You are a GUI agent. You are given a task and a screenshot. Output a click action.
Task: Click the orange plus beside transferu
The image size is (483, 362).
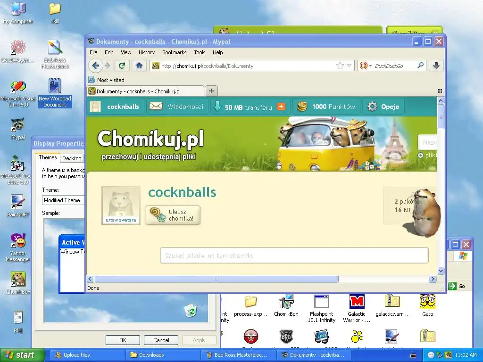click(281, 107)
